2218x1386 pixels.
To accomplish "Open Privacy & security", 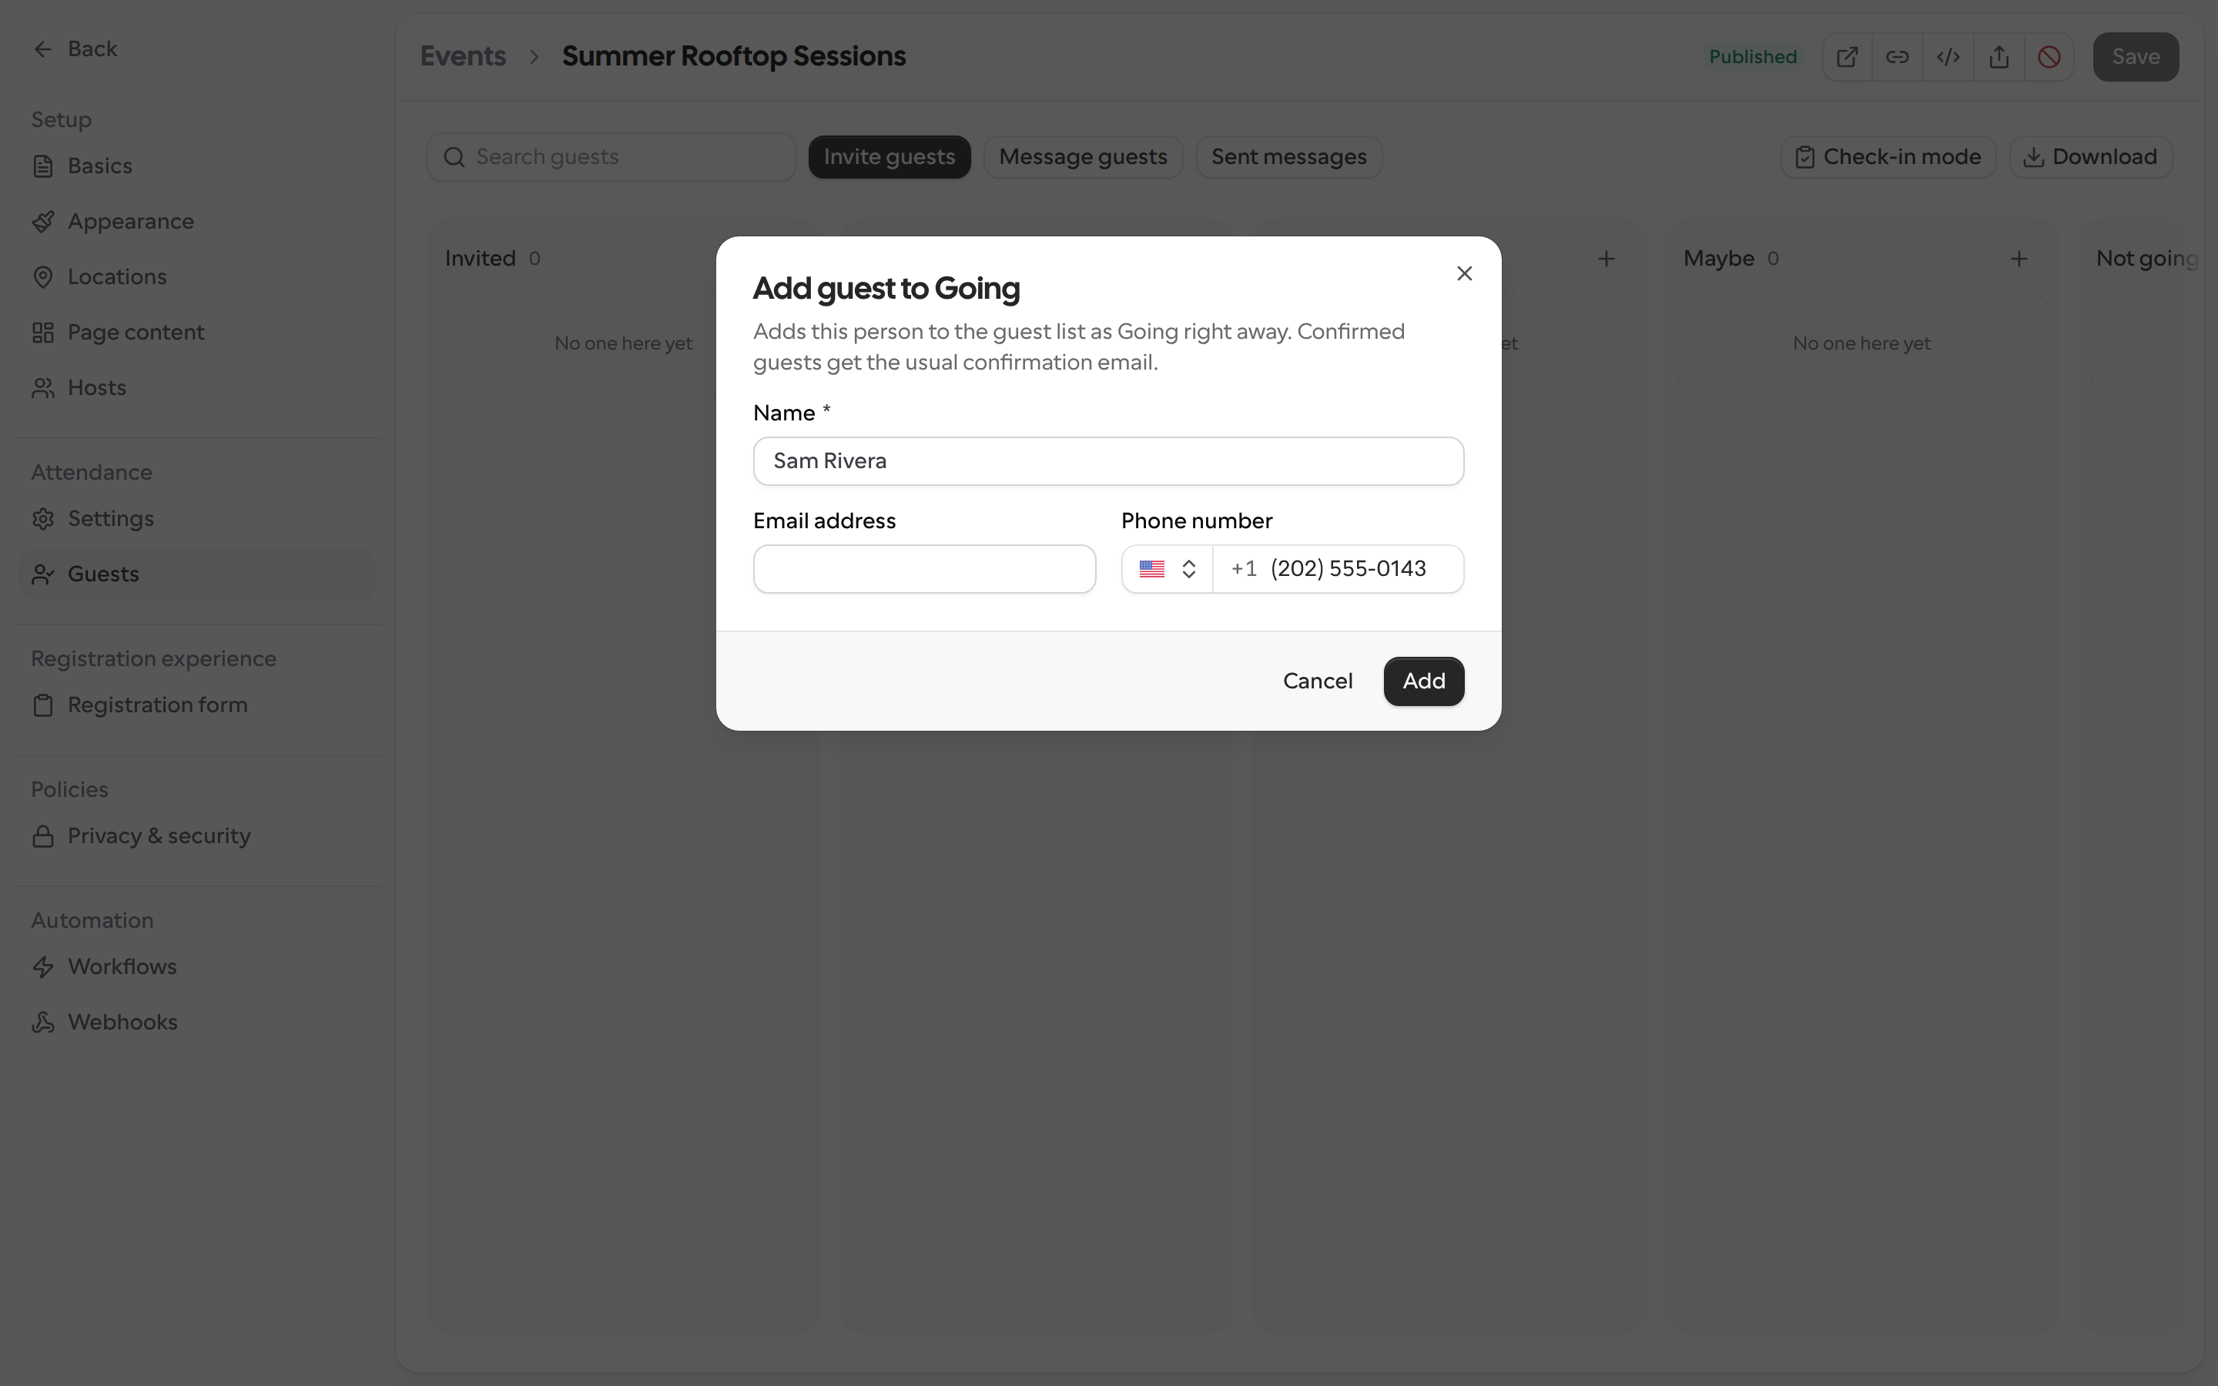I will coord(197,836).
